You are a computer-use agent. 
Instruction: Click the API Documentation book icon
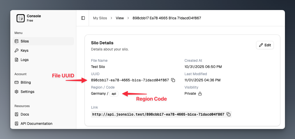17,124
